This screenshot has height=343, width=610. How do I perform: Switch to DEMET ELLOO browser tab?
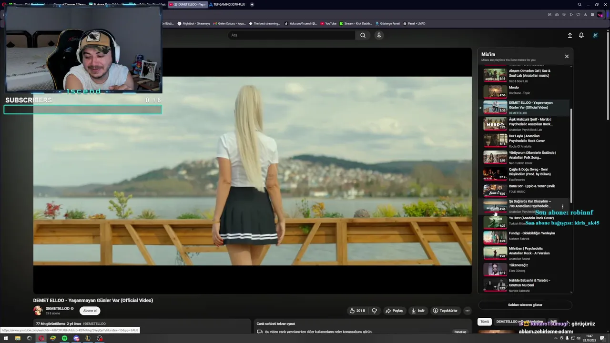188,4
